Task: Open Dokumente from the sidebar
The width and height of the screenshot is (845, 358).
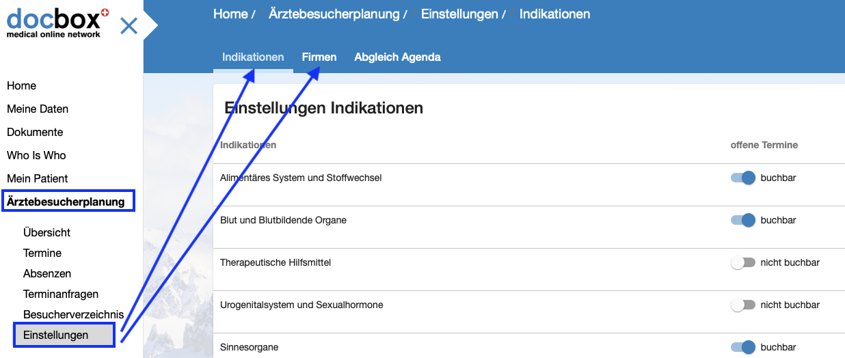Action: coord(35,132)
